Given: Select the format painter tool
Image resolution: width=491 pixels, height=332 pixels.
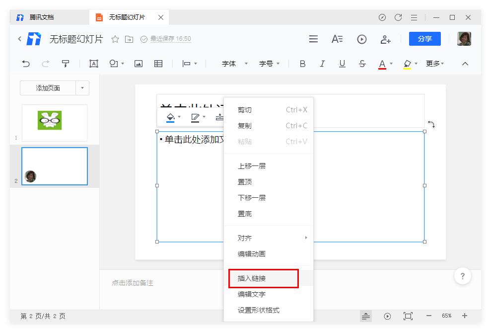Looking at the screenshot, I should coord(65,64).
